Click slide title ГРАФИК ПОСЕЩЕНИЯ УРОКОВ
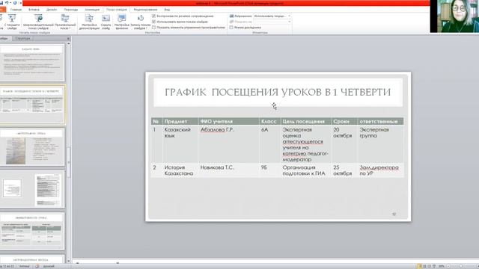The height and width of the screenshot is (269, 479). pyautogui.click(x=278, y=92)
